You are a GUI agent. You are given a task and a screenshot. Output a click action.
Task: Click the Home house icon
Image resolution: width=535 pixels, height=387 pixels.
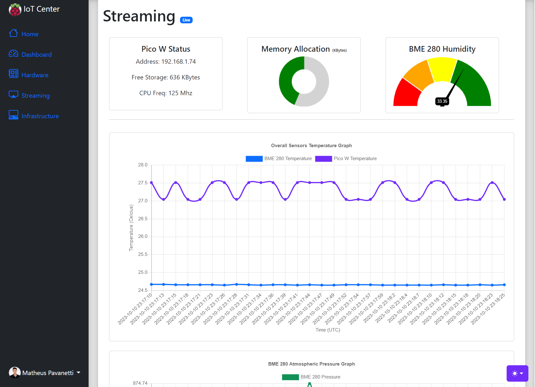pos(14,33)
